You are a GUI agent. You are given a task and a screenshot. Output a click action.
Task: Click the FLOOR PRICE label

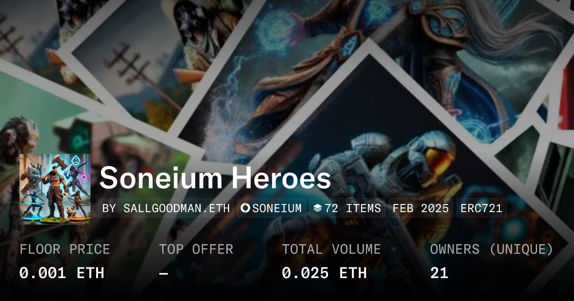click(x=65, y=249)
